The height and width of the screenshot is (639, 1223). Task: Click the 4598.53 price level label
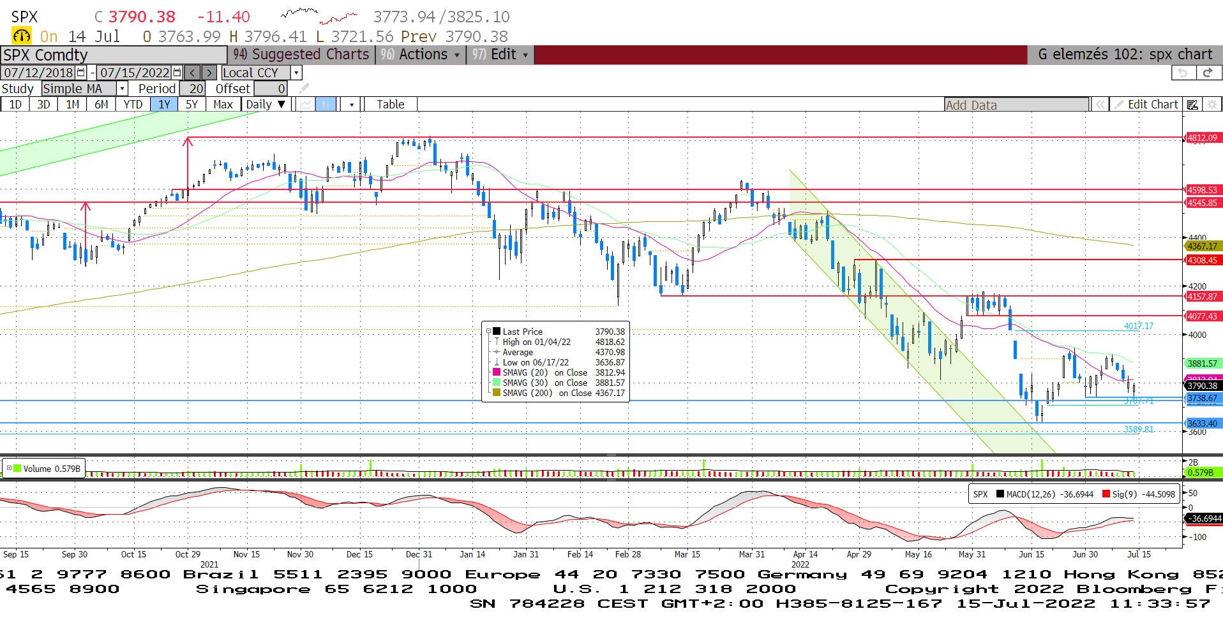point(1203,190)
